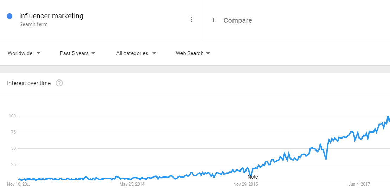
Task: Click the Compare text to add a term
Action: [x=237, y=20]
